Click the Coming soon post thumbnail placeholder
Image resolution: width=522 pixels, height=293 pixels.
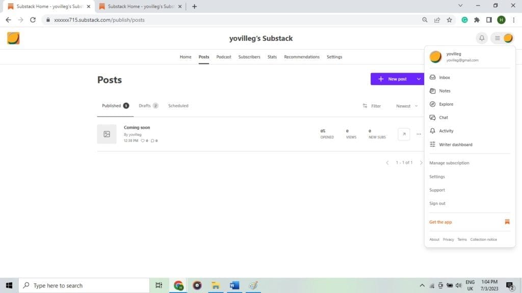[x=107, y=134]
